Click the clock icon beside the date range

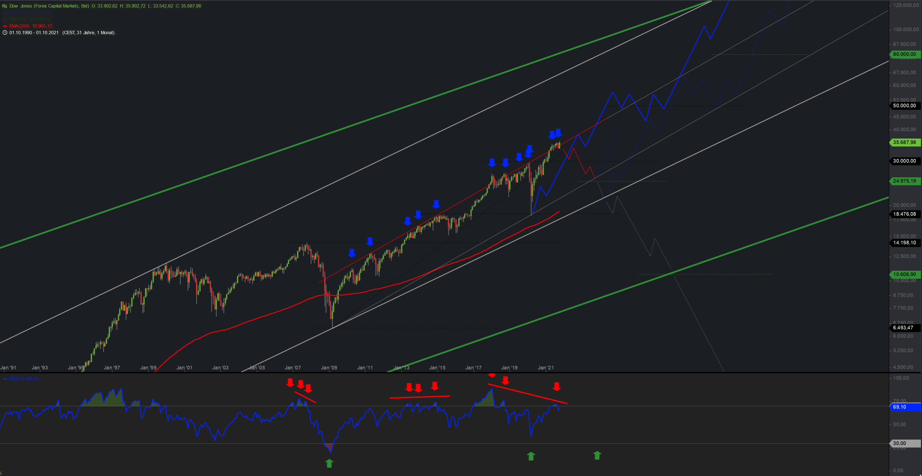[5, 33]
